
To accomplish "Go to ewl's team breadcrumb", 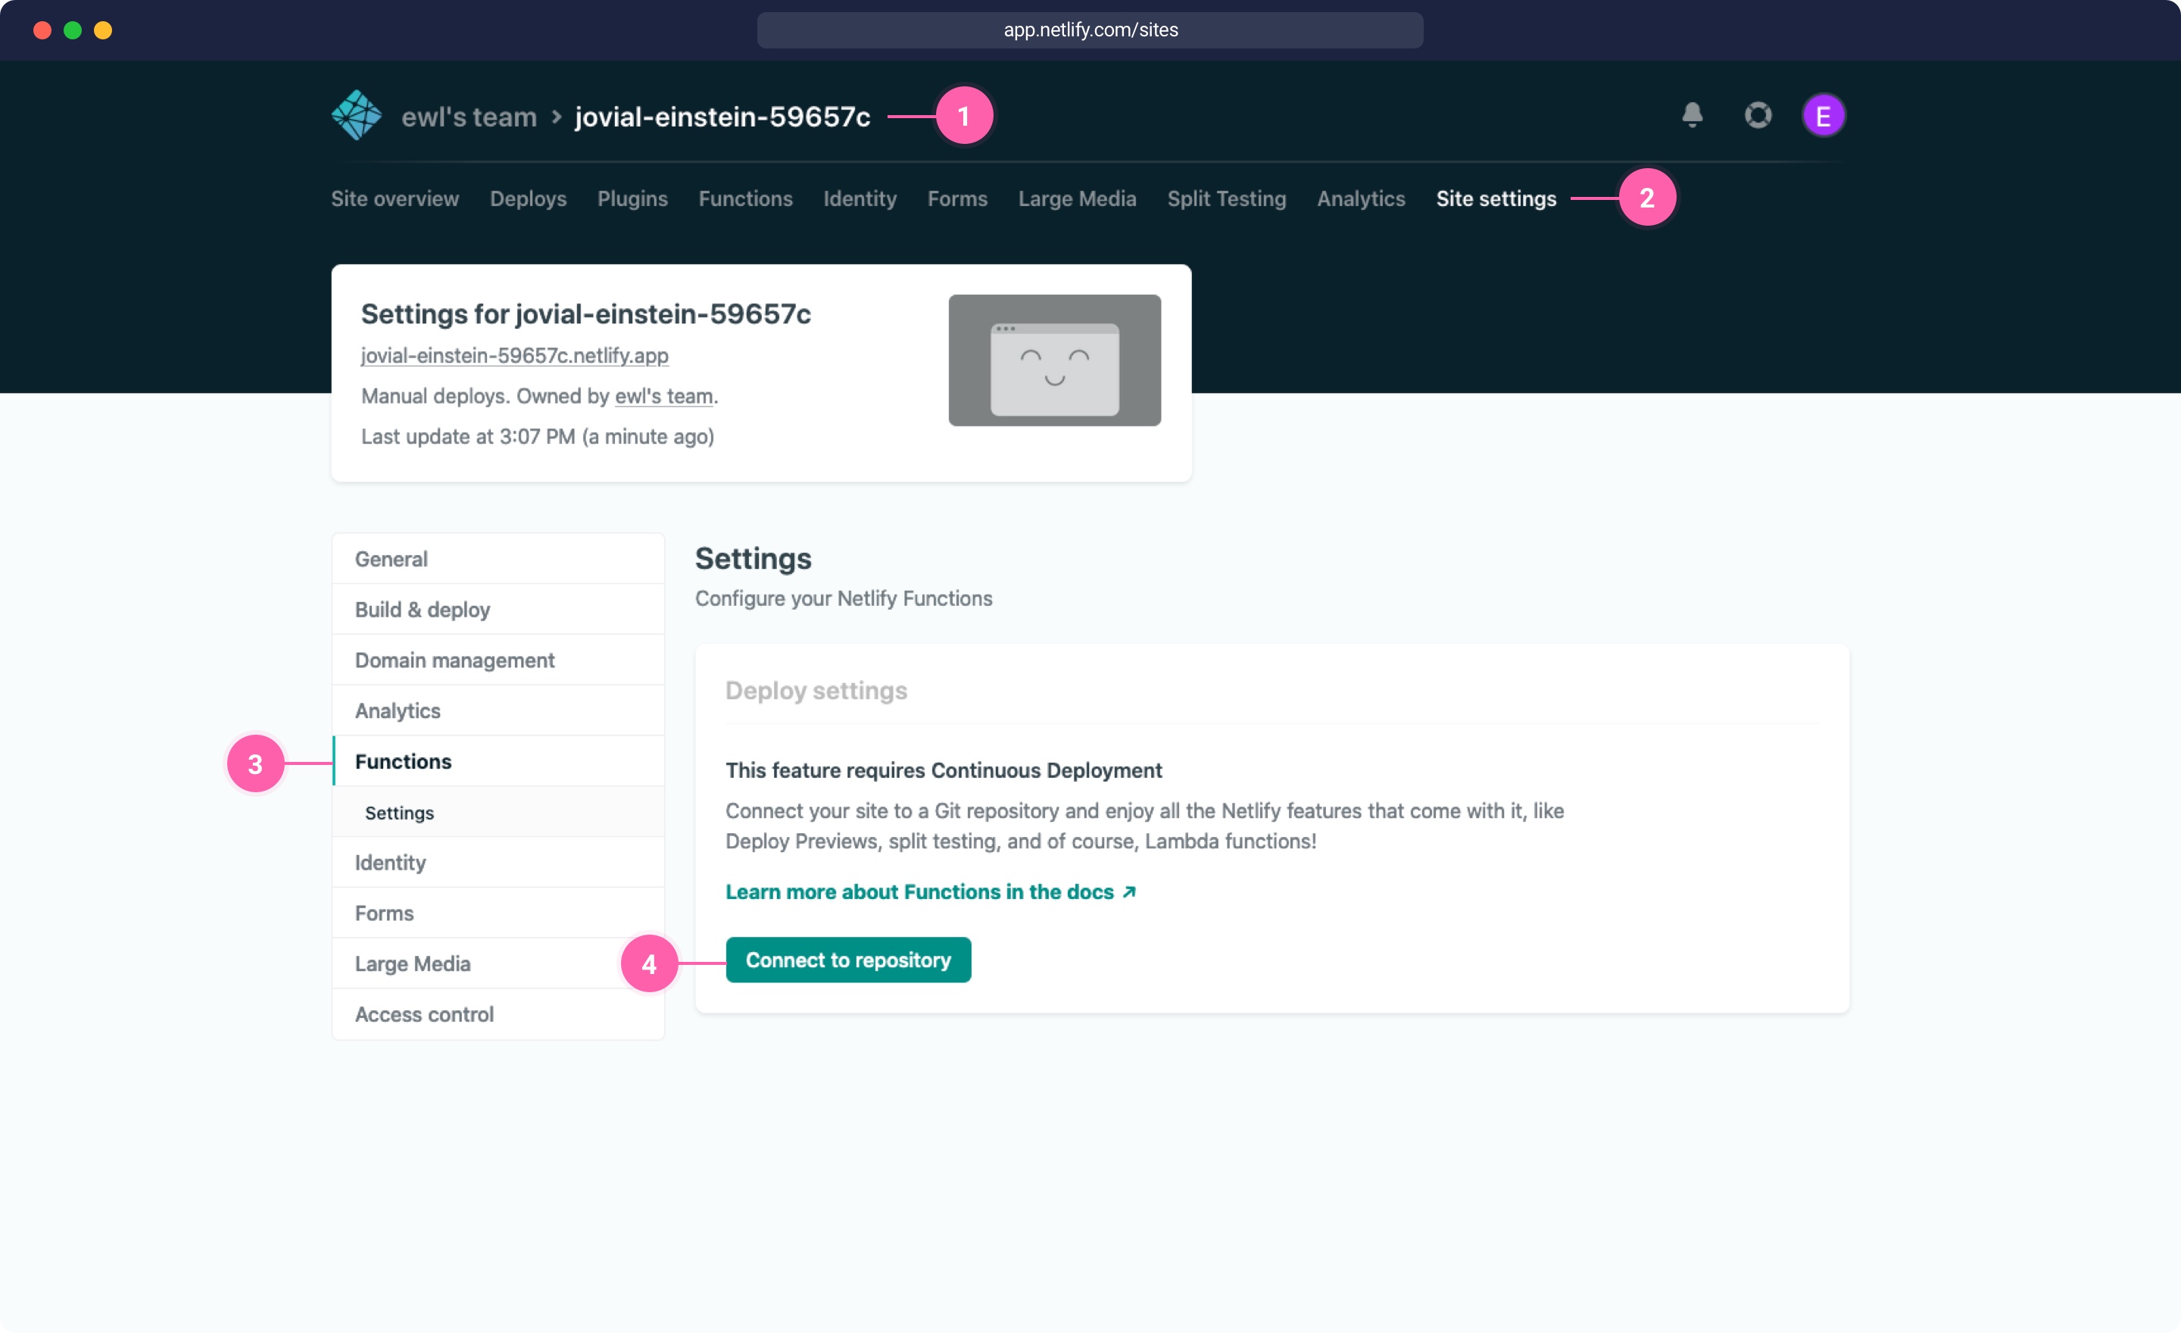I will [x=469, y=117].
